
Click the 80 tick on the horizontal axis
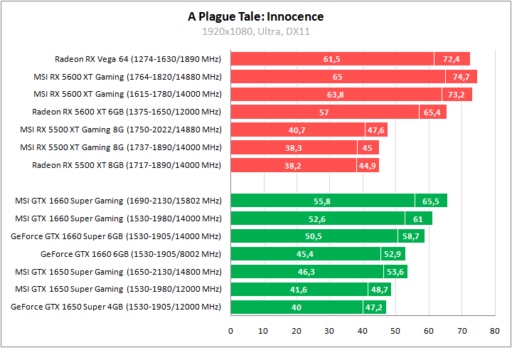click(495, 331)
